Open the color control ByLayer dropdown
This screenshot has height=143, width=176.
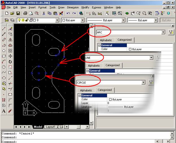point(82,20)
